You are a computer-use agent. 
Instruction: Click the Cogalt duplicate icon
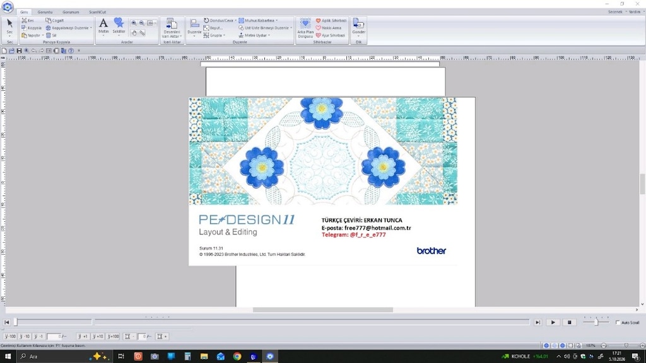[48, 20]
